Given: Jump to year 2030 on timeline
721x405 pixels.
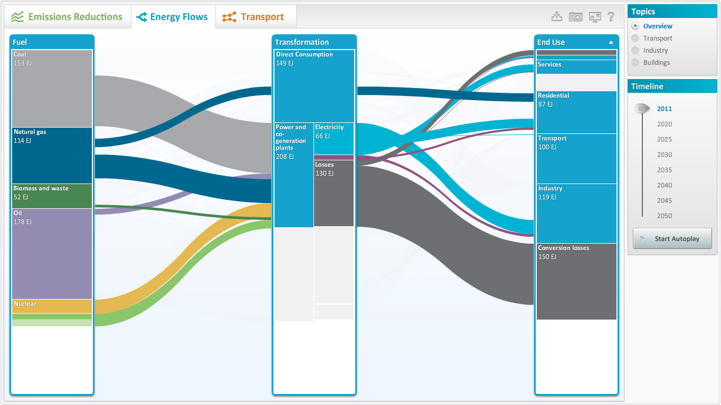Looking at the screenshot, I should coord(664,155).
